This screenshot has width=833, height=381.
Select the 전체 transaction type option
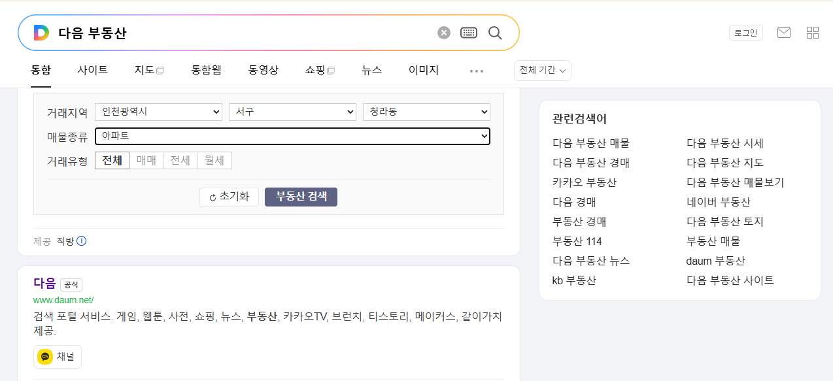[112, 161]
